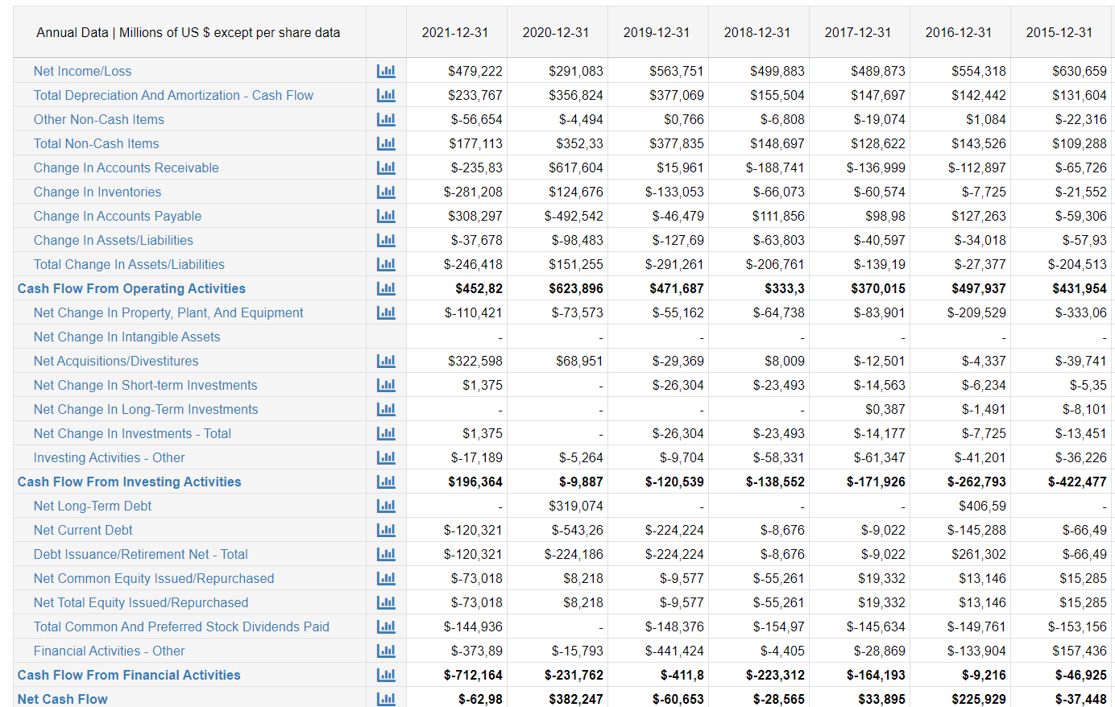This screenshot has height=707, width=1115.
Task: Click the chart icon beside Change In Inventories
Action: [x=386, y=192]
